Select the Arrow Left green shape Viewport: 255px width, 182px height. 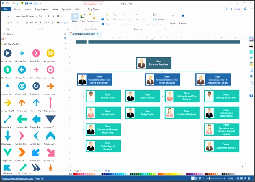[x=22, y=119]
